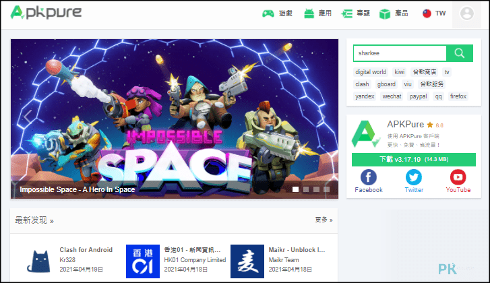The width and height of the screenshot is (490, 283).
Task: Select the third carousel indicator dot
Action: (x=316, y=189)
